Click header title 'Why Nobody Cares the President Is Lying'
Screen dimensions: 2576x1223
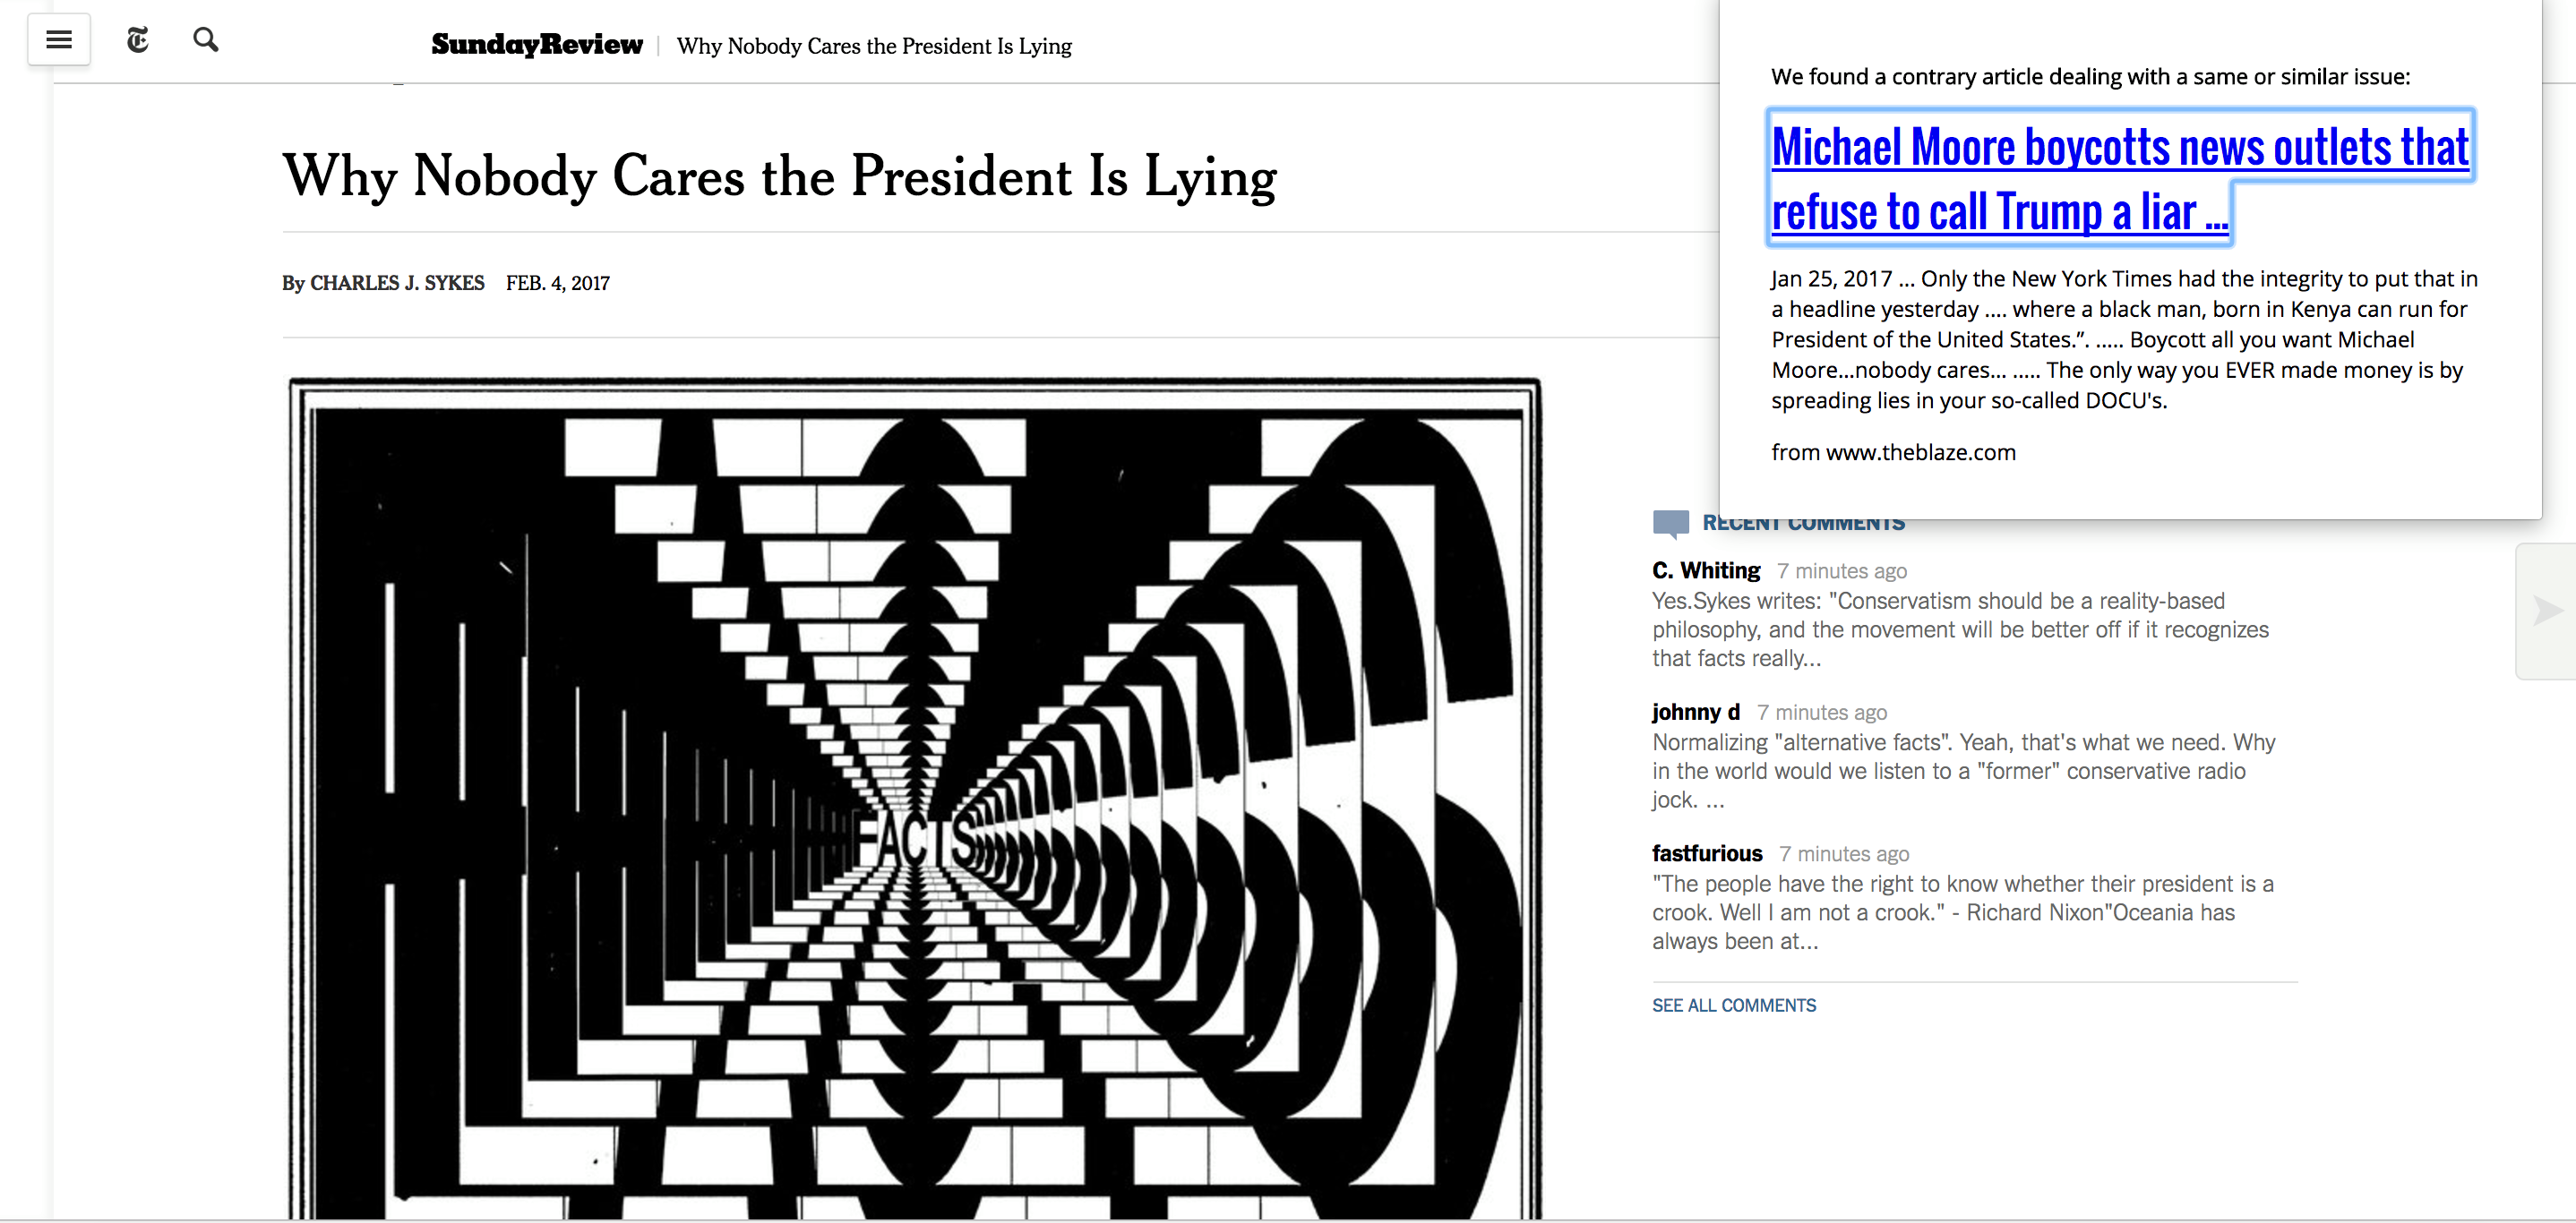[874, 46]
